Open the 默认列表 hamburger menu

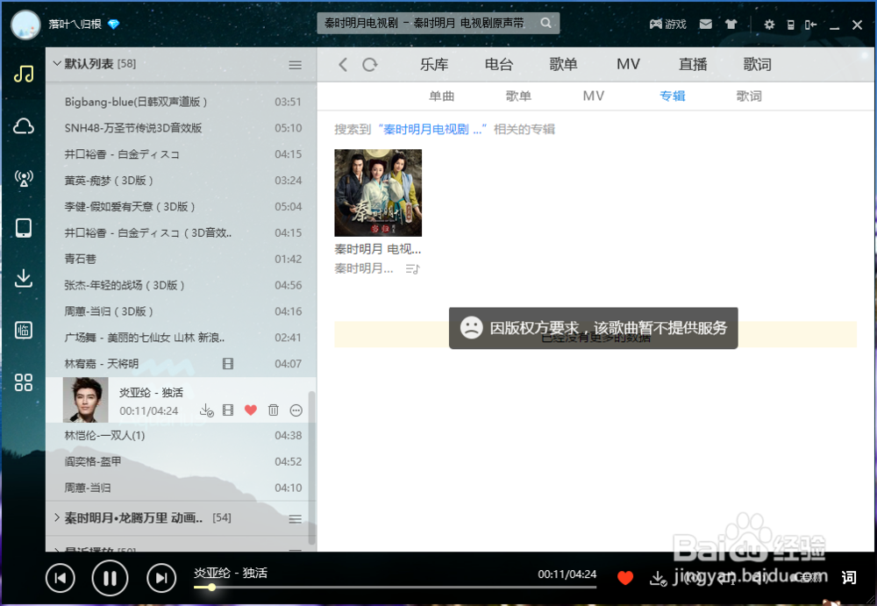tap(296, 65)
